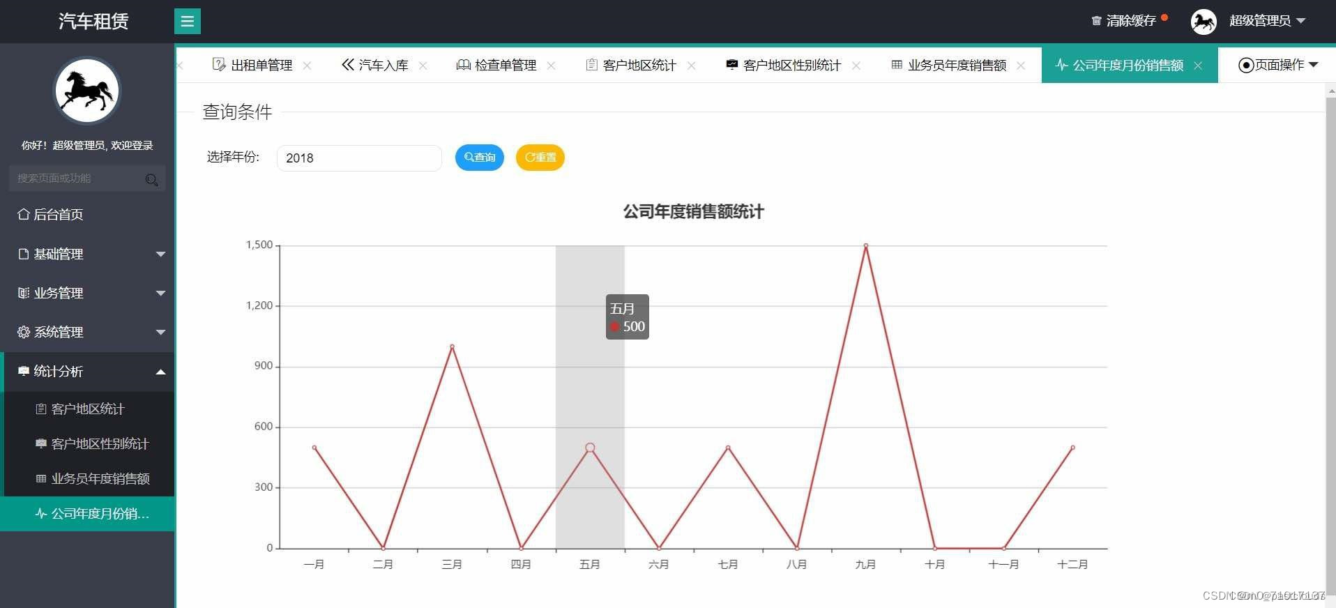Click the table icon beside sidebar 业务员年度销售额

coord(41,479)
